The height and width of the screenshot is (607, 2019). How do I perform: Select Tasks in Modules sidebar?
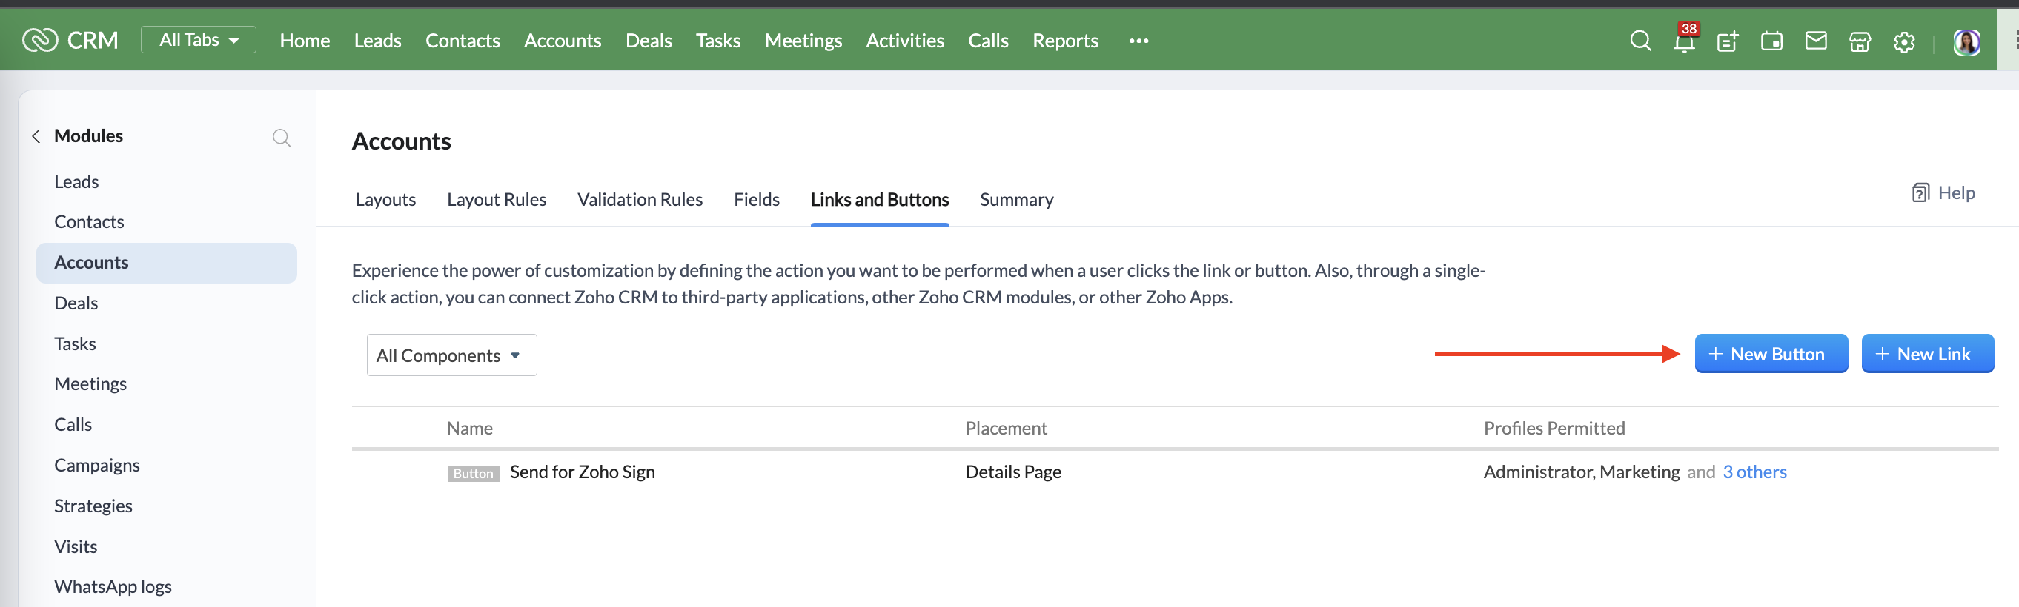(x=74, y=343)
